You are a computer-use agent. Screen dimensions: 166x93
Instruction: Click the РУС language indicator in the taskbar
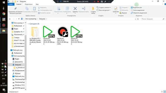[4, 79]
